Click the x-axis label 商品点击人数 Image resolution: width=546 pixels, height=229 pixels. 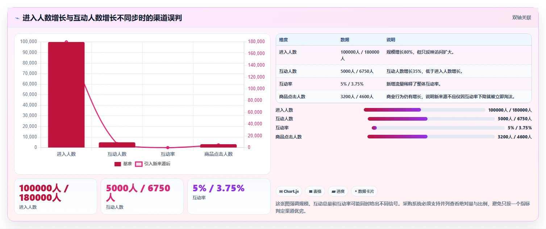click(218, 154)
